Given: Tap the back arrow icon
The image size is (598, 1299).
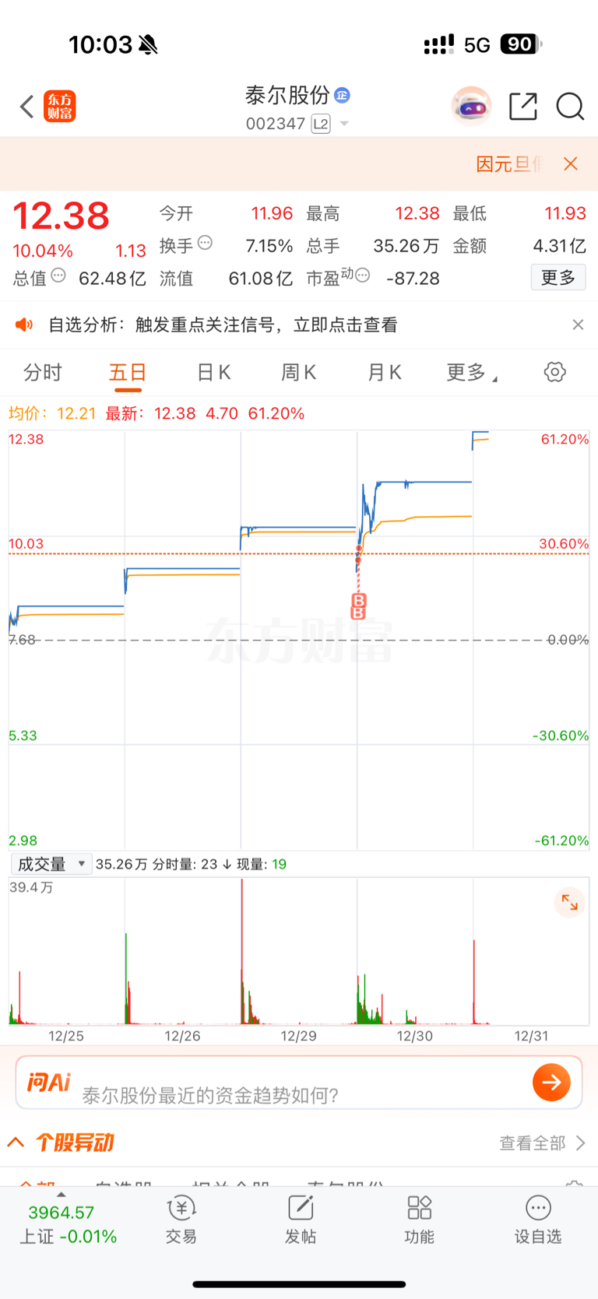Looking at the screenshot, I should 27,107.
